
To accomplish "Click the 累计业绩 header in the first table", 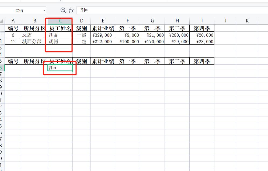I will 103,28.
